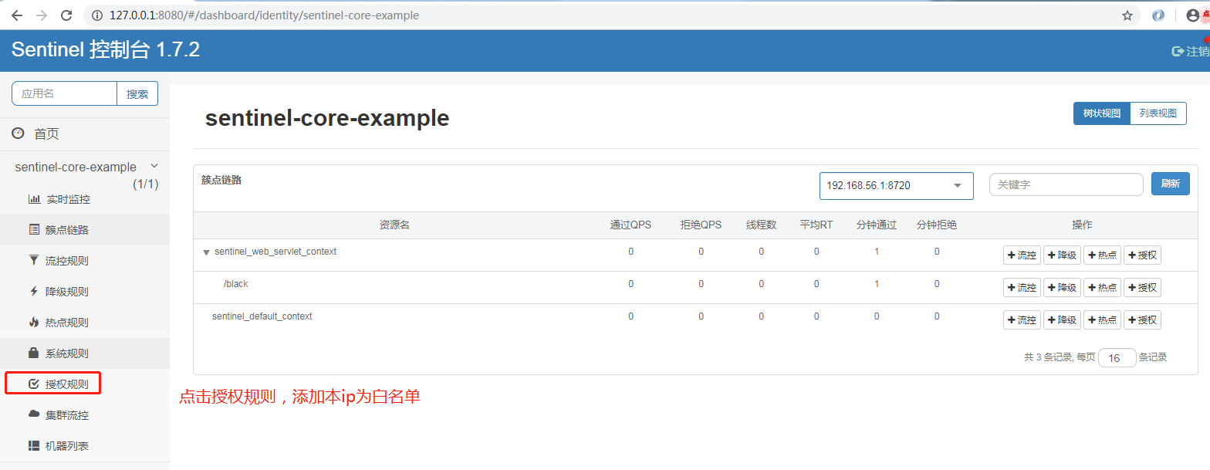Click the 注销 logout link
The image size is (1210, 470).
[x=1191, y=51]
